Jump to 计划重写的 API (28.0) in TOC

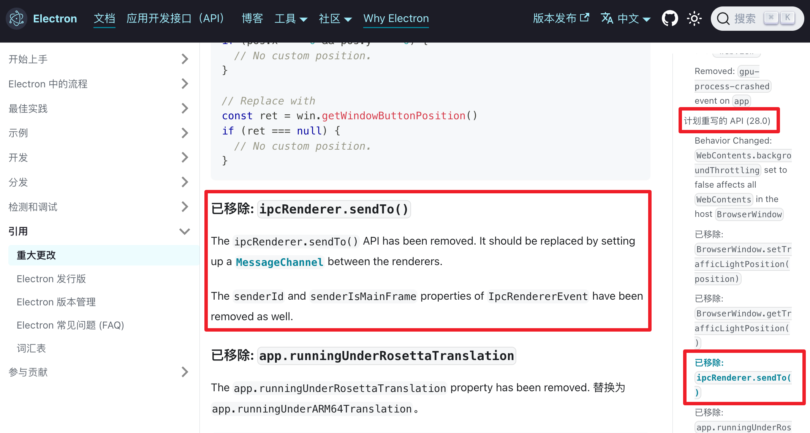727,121
